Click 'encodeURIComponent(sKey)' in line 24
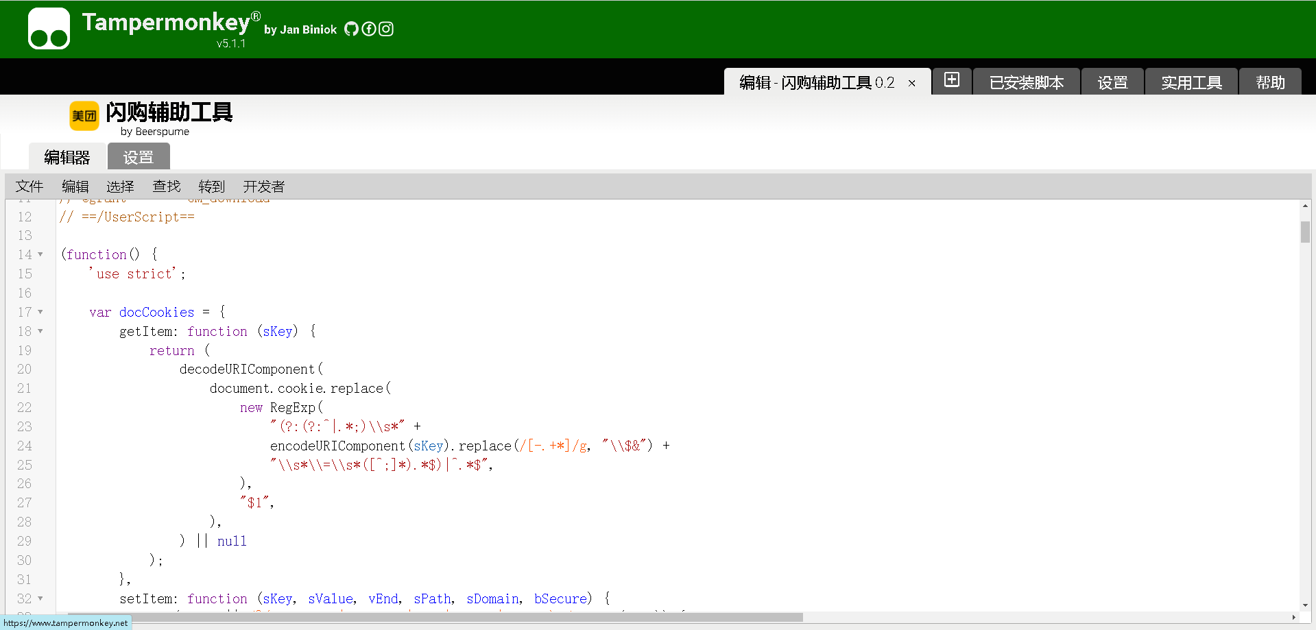This screenshot has height=630, width=1316. (359, 446)
